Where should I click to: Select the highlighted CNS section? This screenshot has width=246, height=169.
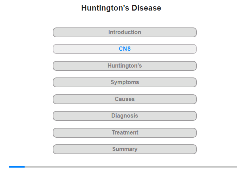tap(124, 49)
